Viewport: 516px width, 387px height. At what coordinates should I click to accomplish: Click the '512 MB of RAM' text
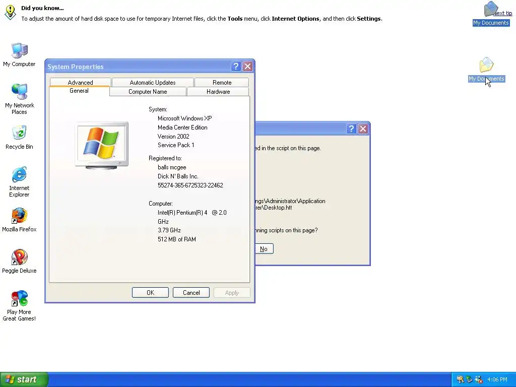click(177, 239)
